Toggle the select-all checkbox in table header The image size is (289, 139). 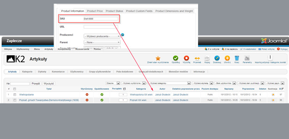coord(15,89)
